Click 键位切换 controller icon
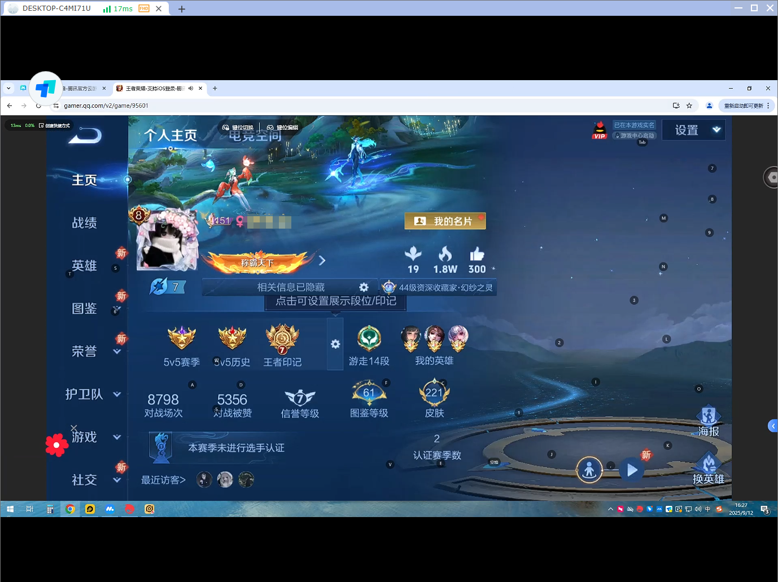 tap(226, 128)
